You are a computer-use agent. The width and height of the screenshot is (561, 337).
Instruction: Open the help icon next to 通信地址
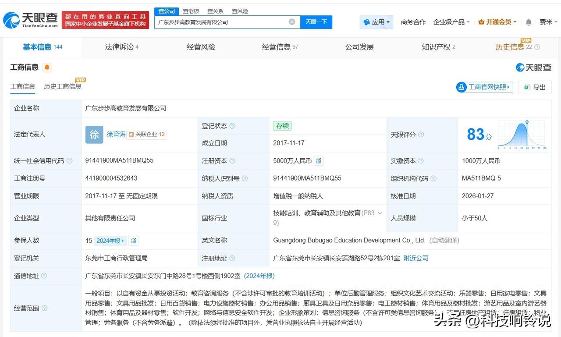click(44, 276)
